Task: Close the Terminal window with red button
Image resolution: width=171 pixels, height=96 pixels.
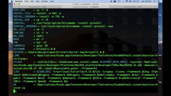Action: tap(14, 4)
